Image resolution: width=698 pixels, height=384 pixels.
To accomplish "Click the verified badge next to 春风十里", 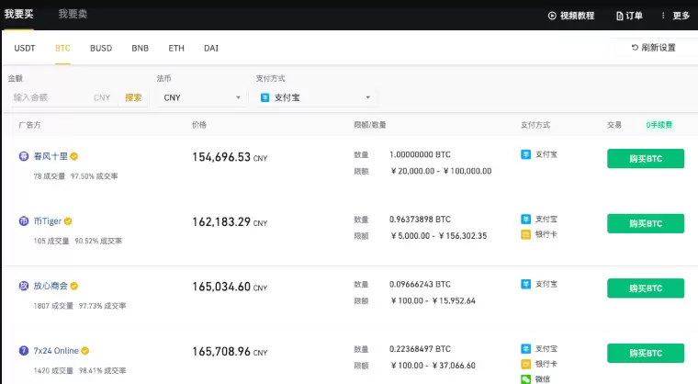I will pos(74,156).
